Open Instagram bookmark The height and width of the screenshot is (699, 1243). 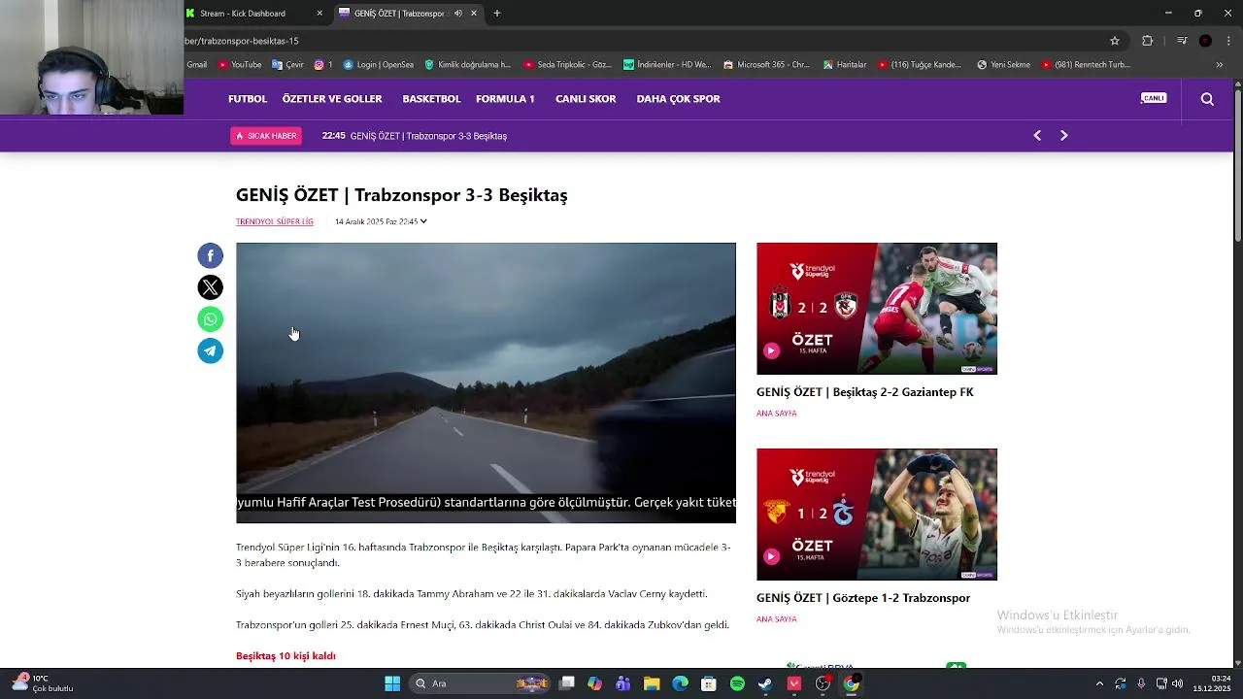[x=323, y=65]
